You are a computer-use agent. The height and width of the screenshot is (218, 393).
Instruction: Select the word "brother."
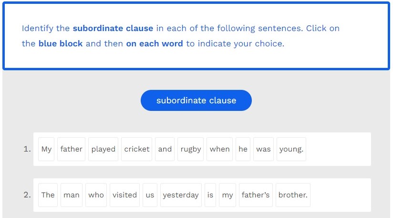click(x=293, y=195)
